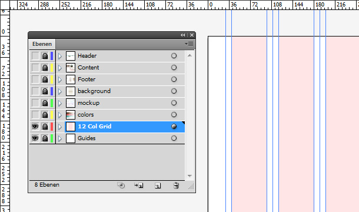
Task: Expand the Guides layer
Action: click(60, 138)
